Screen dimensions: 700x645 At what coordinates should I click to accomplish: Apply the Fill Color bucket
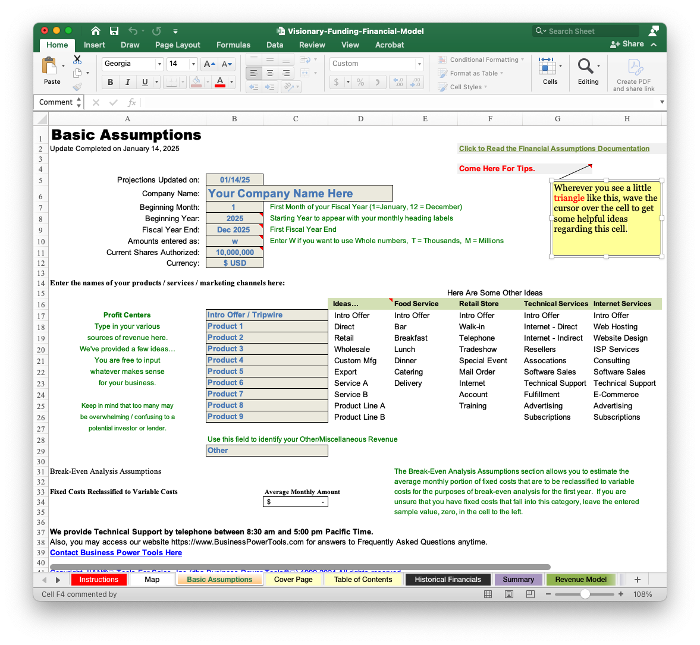pyautogui.click(x=196, y=82)
